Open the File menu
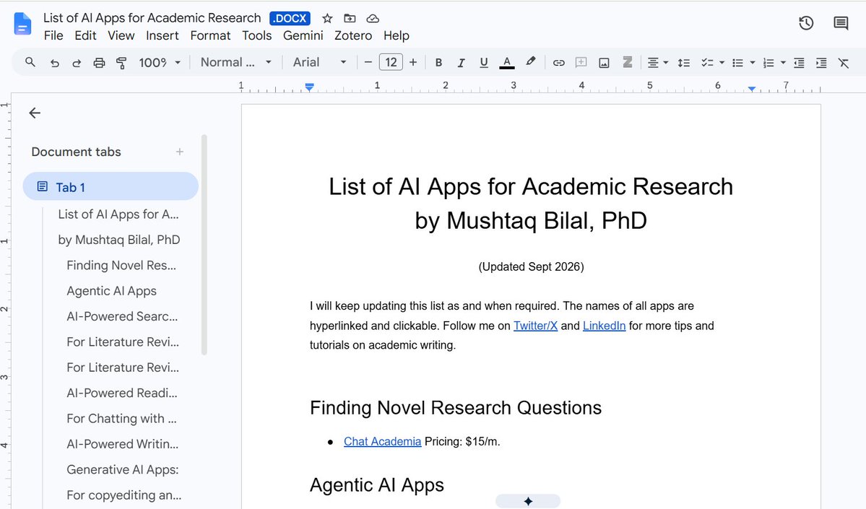 [x=53, y=35]
